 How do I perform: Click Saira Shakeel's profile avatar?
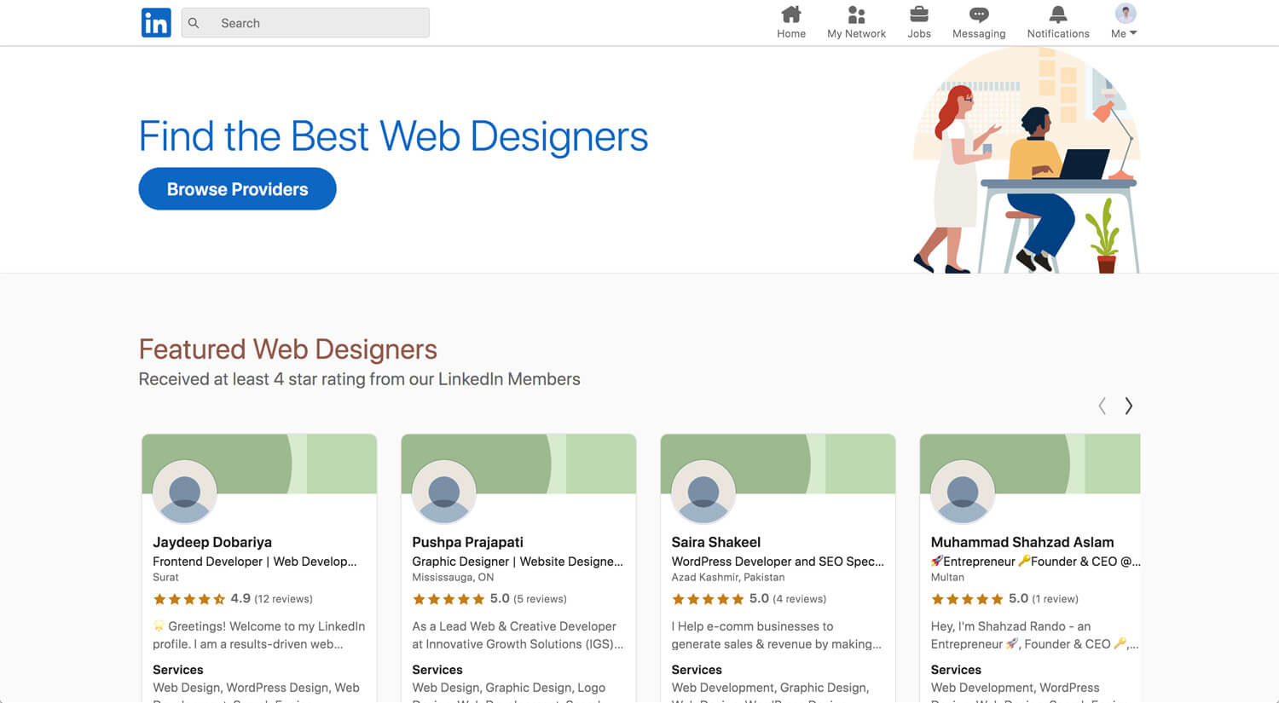pos(703,492)
